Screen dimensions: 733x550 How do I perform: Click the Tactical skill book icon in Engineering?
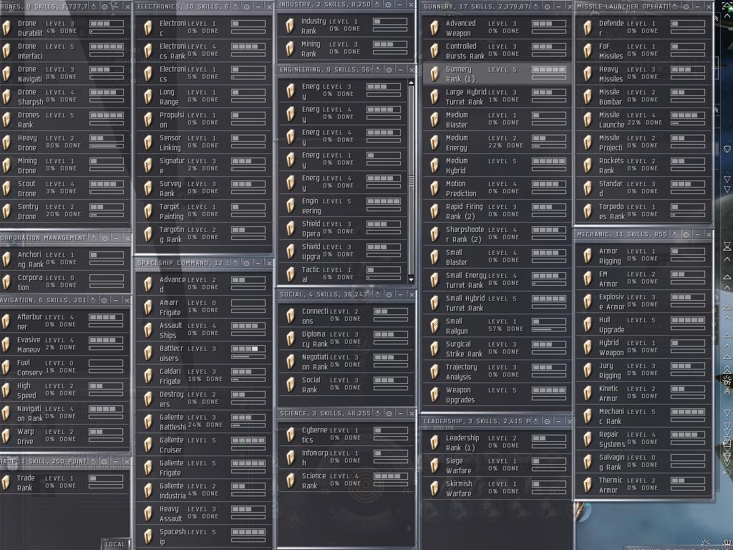291,274
